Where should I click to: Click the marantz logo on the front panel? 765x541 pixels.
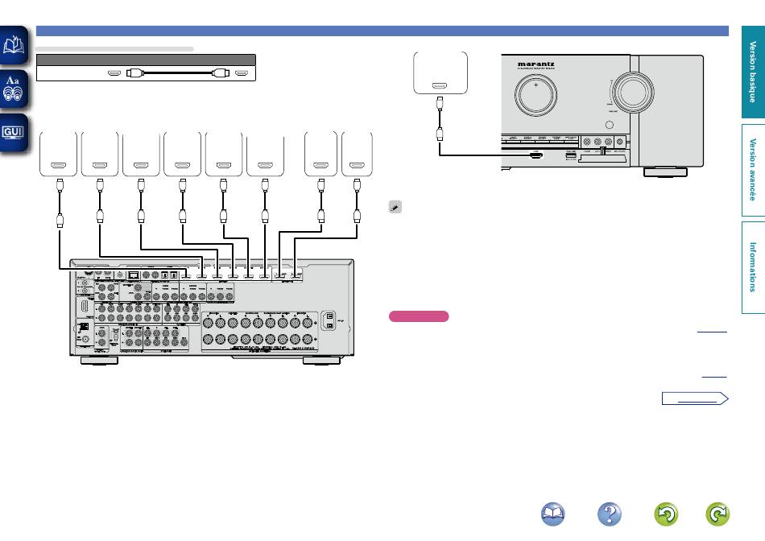click(x=535, y=64)
